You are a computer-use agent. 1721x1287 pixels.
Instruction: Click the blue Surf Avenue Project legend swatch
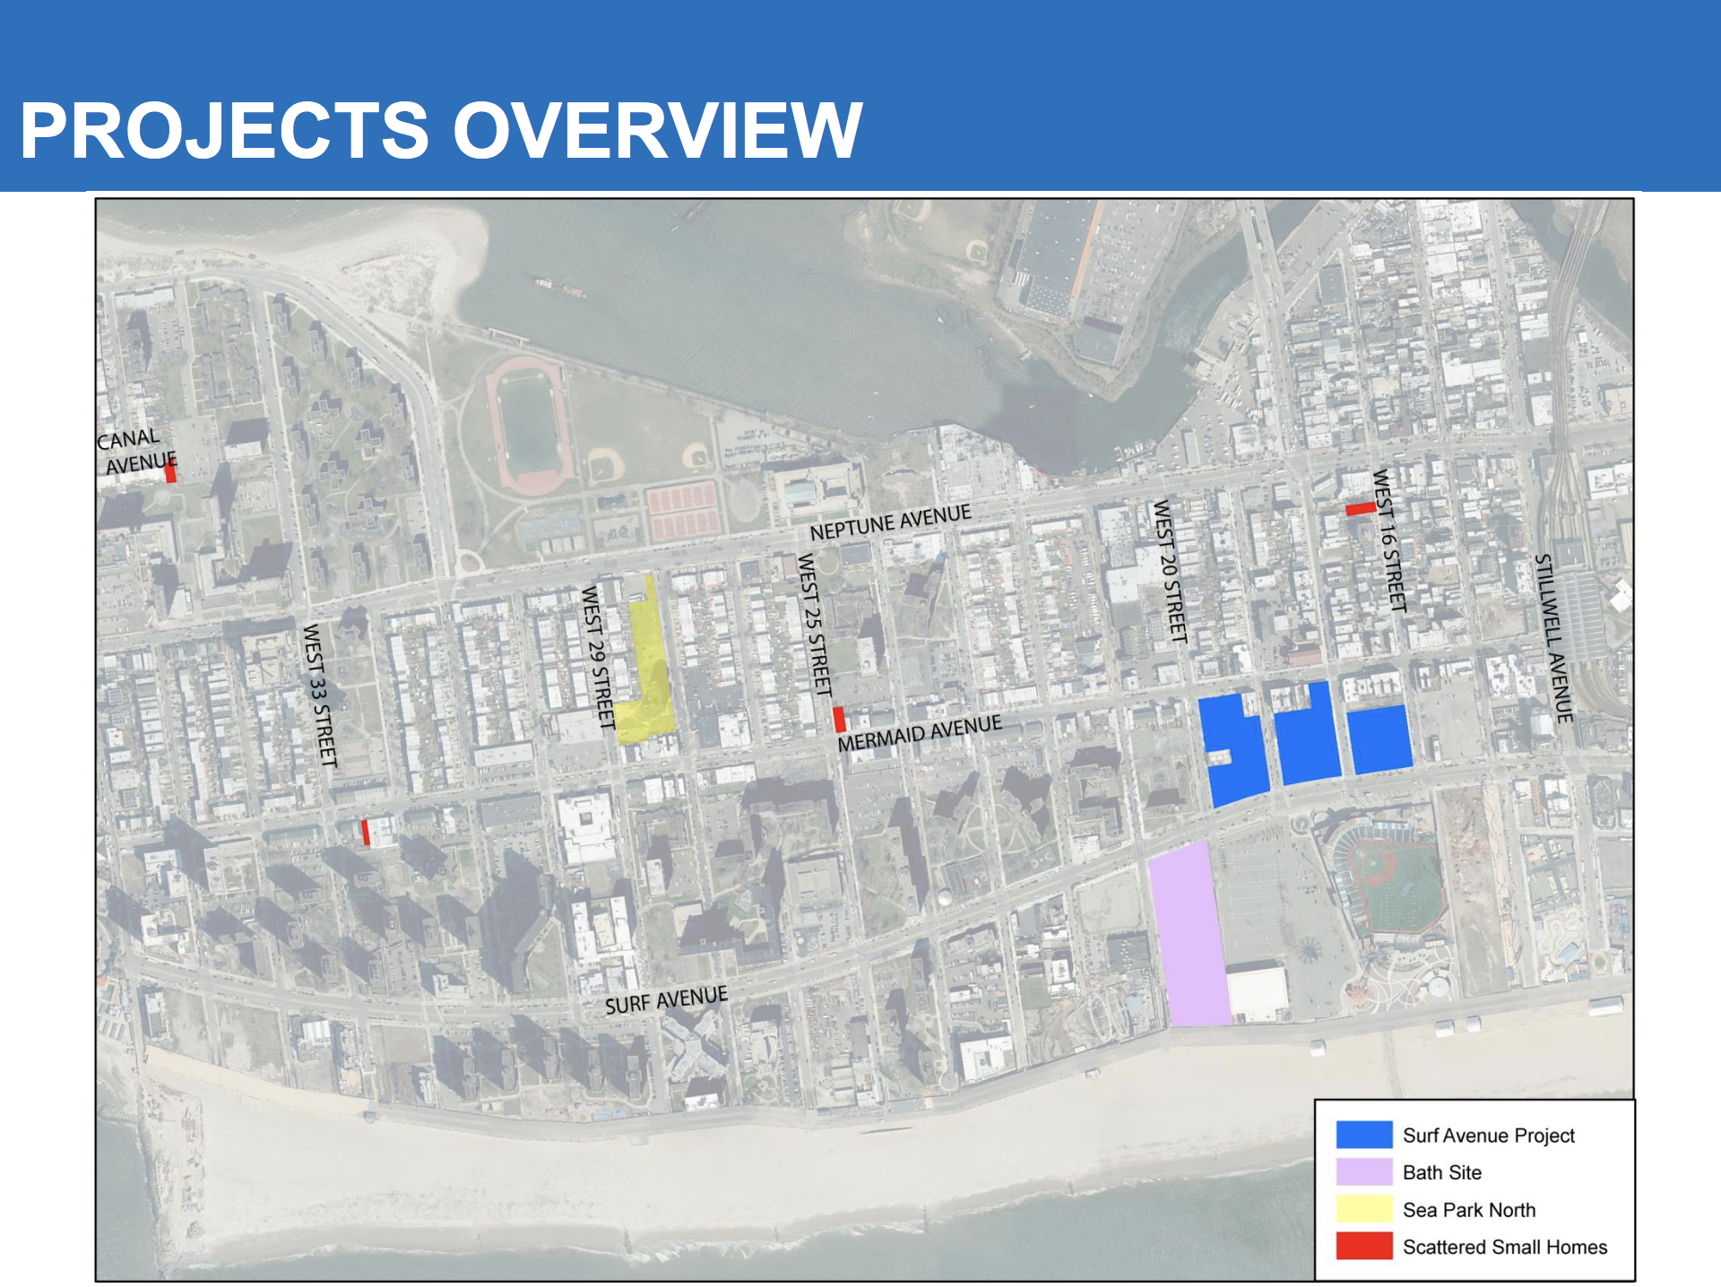1364,1135
